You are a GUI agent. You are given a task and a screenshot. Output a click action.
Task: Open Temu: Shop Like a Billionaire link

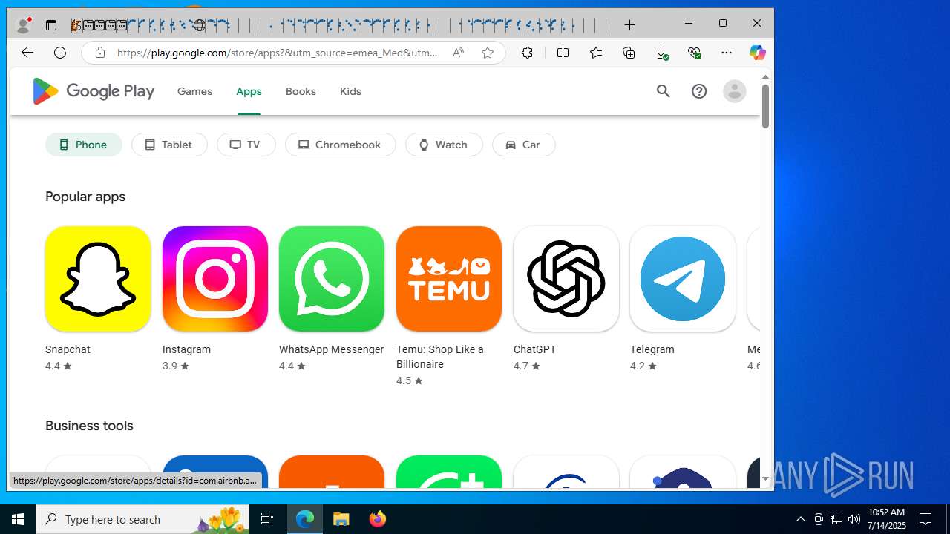tap(439, 357)
